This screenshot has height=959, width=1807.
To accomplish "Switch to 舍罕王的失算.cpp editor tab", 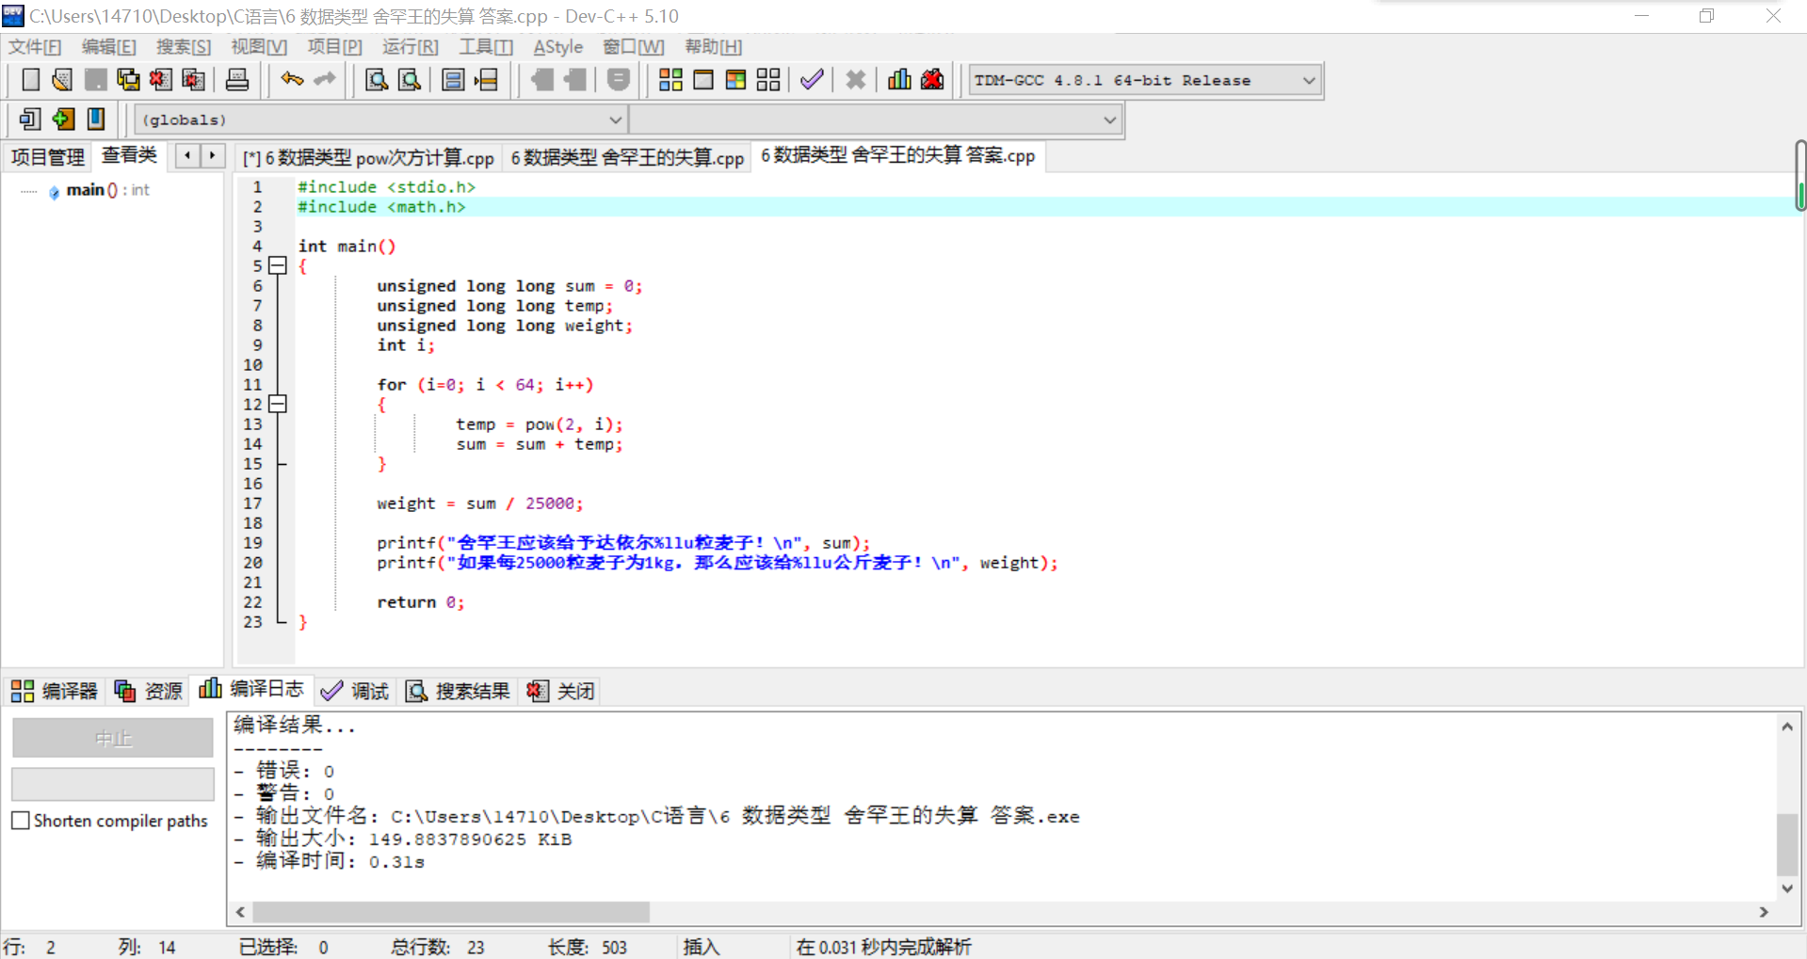I will coord(627,158).
